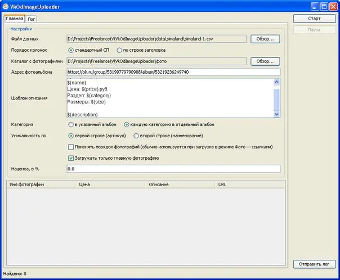Click the Старт button

[x=314, y=19]
